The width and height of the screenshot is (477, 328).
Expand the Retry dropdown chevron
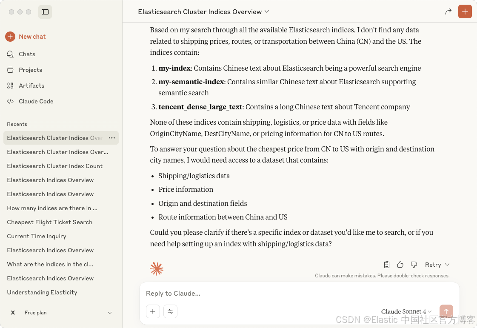tap(447, 265)
